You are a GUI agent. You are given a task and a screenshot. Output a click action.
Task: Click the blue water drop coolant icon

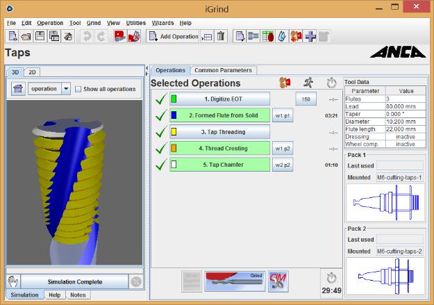tap(282, 36)
